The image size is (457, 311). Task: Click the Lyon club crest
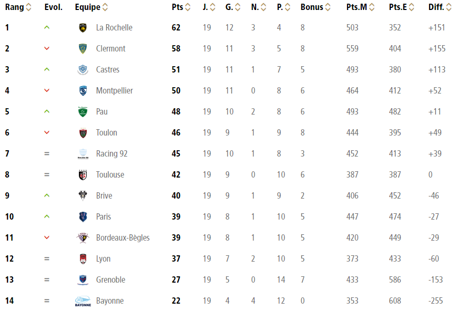83,259
